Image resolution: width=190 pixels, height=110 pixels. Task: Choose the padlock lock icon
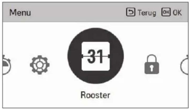[x=152, y=64]
